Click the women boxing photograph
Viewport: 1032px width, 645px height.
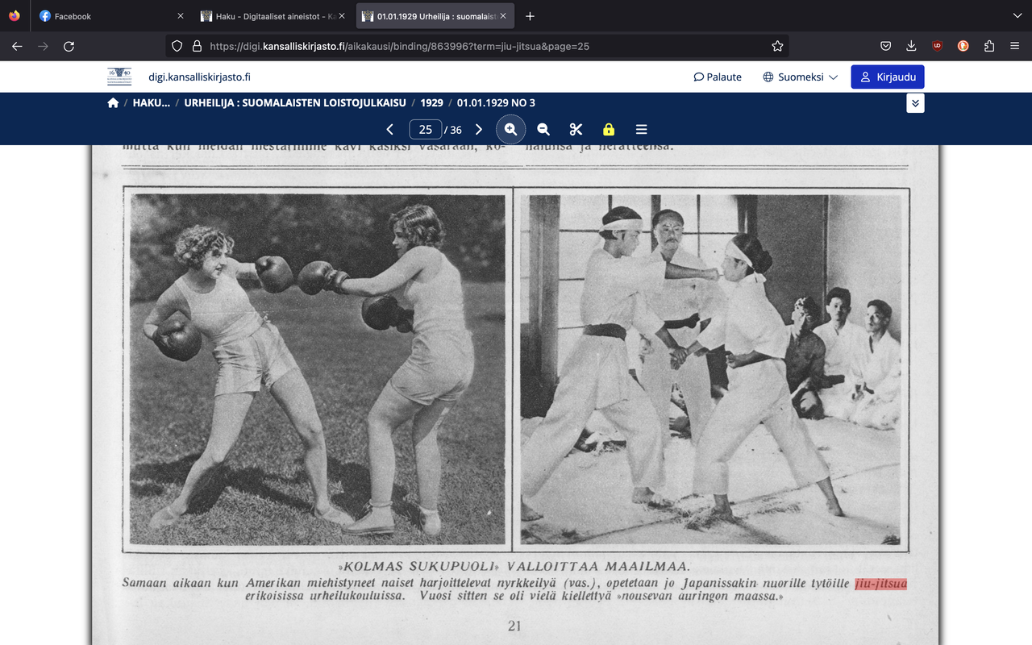click(x=318, y=368)
